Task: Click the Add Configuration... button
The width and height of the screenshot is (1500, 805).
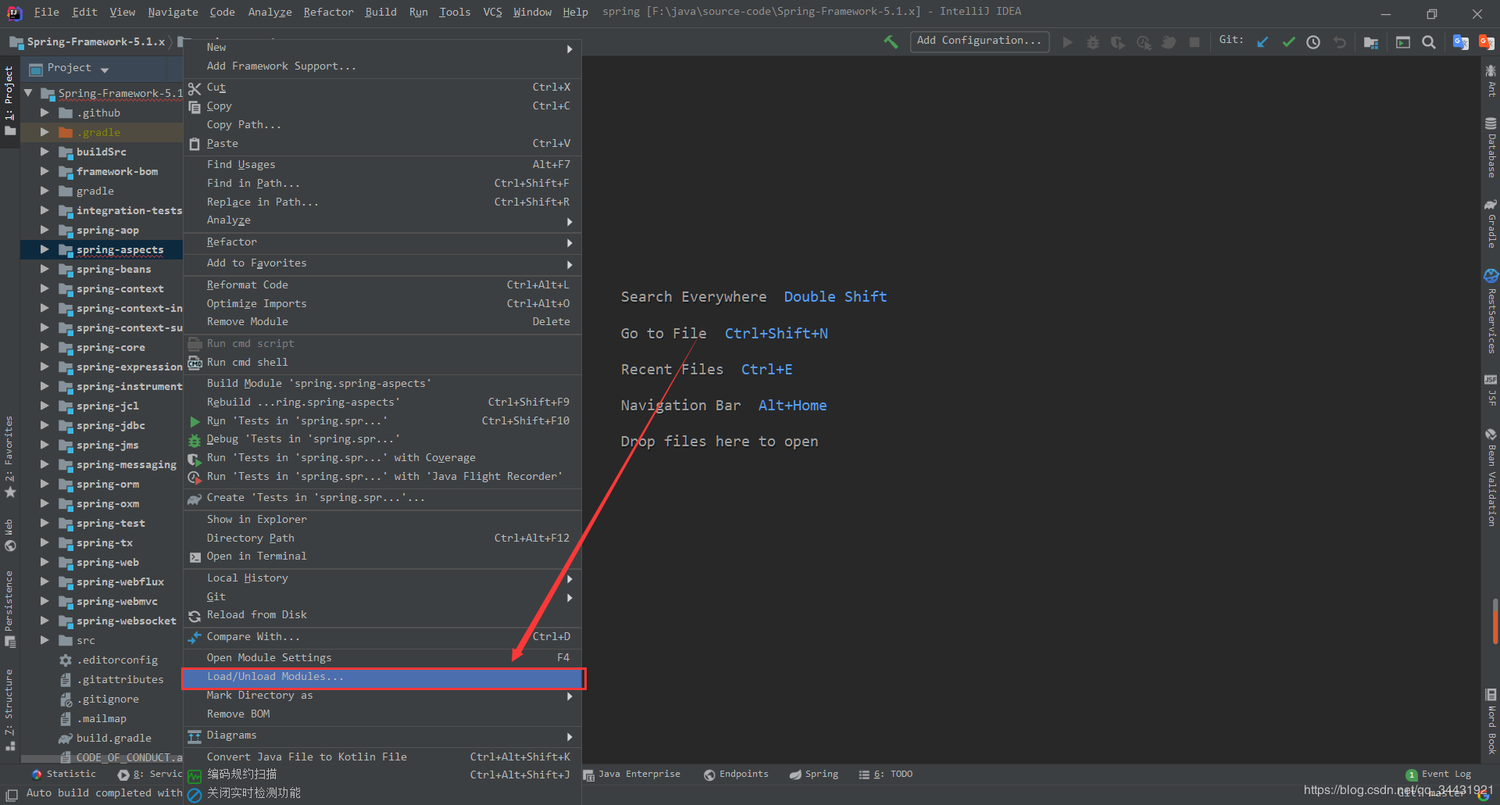Action: (x=980, y=41)
